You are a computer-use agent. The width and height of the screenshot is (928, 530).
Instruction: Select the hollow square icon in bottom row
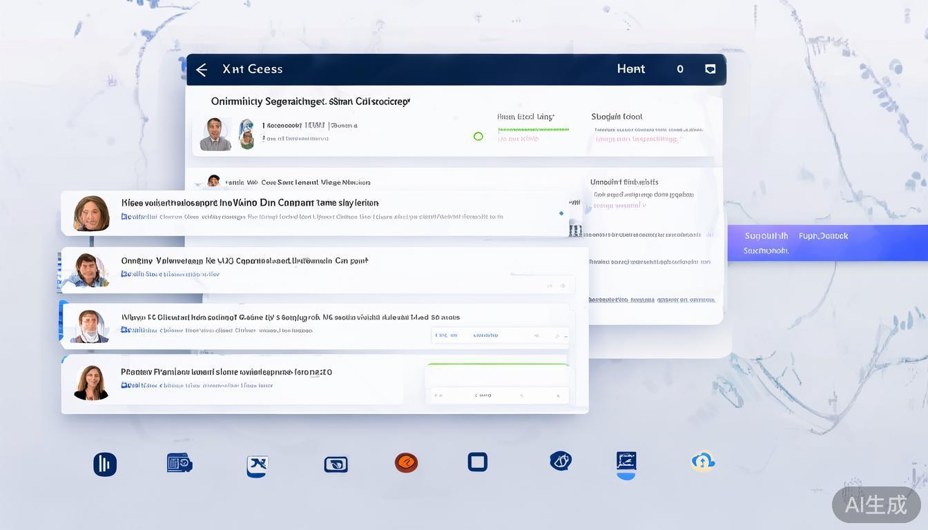(477, 462)
